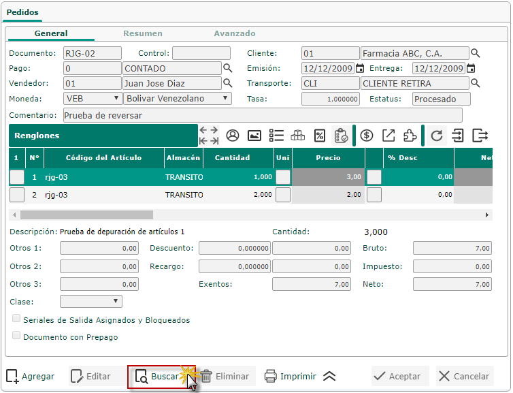Enable Seriales de Salida Asignados y Bloqueados
513x393 pixels.
(16, 319)
